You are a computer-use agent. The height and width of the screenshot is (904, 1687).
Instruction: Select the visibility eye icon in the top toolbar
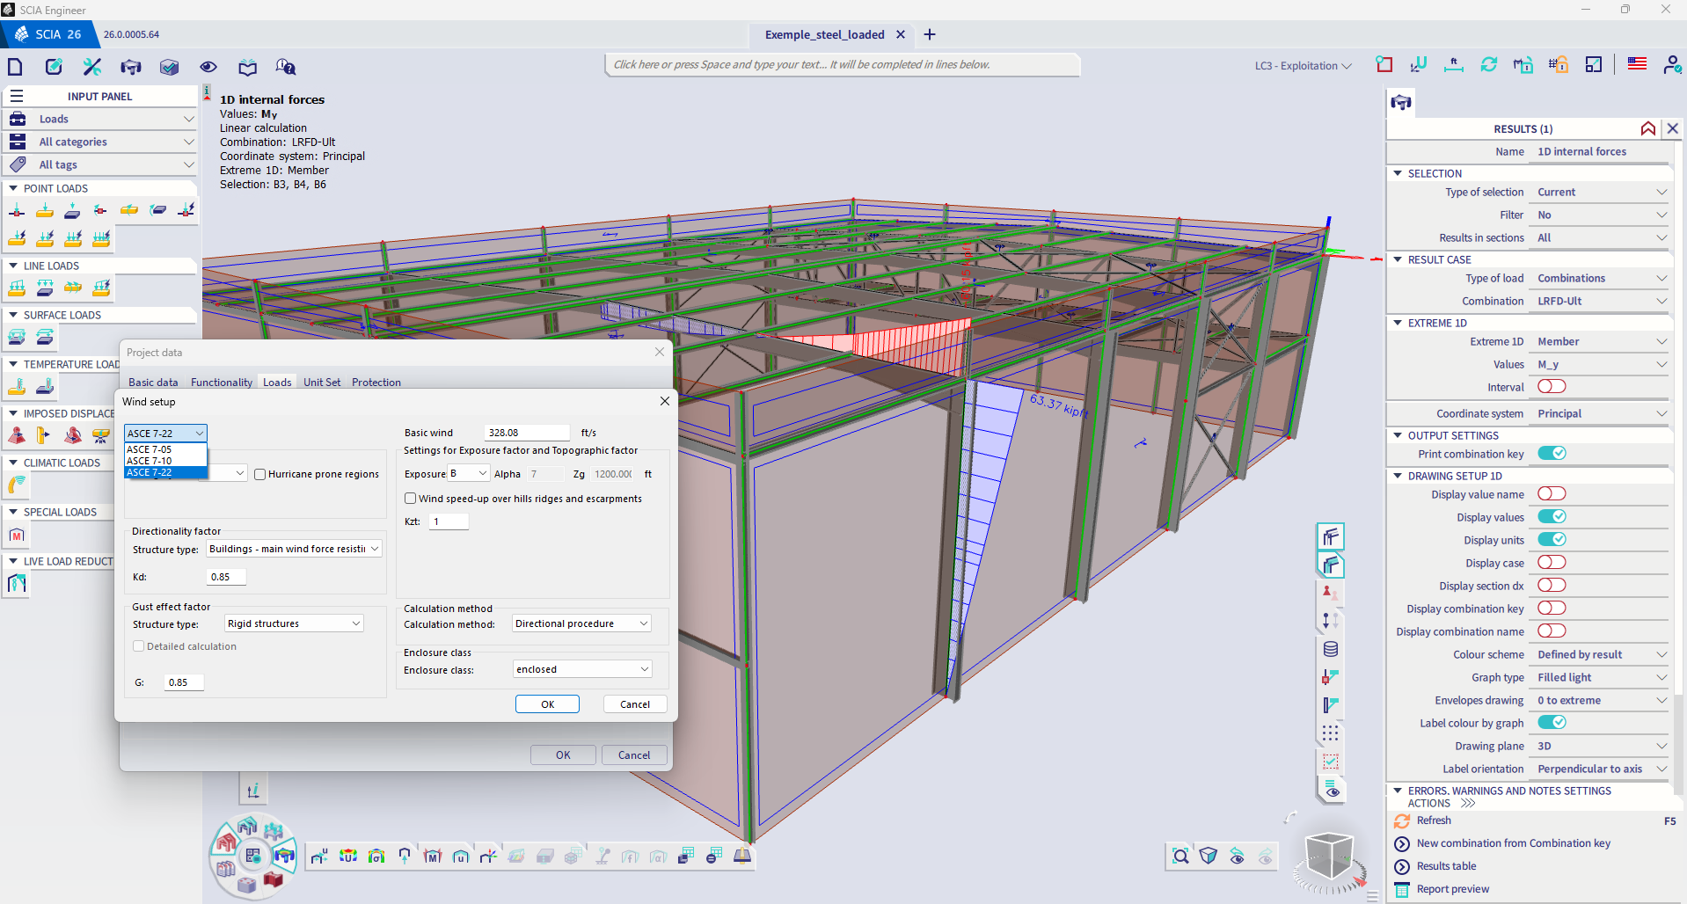[x=208, y=66]
